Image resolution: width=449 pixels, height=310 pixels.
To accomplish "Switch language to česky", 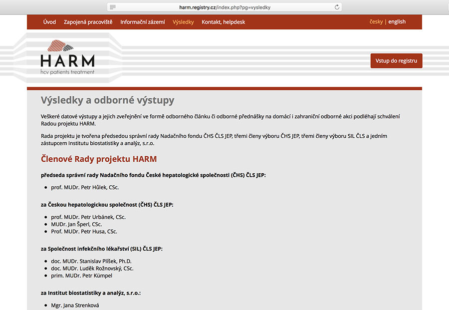I will [376, 22].
